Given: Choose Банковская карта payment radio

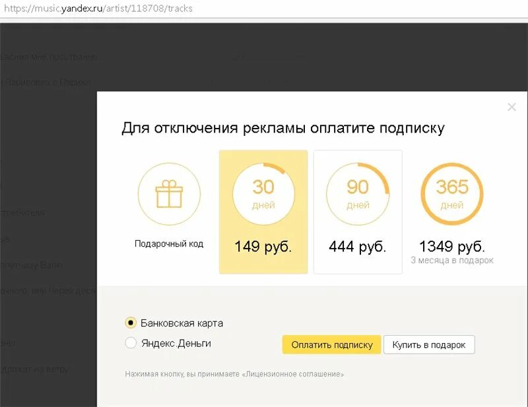Looking at the screenshot, I should click(131, 323).
